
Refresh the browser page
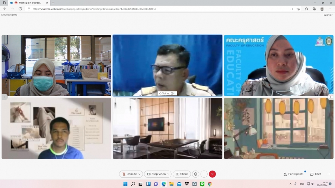20,9
